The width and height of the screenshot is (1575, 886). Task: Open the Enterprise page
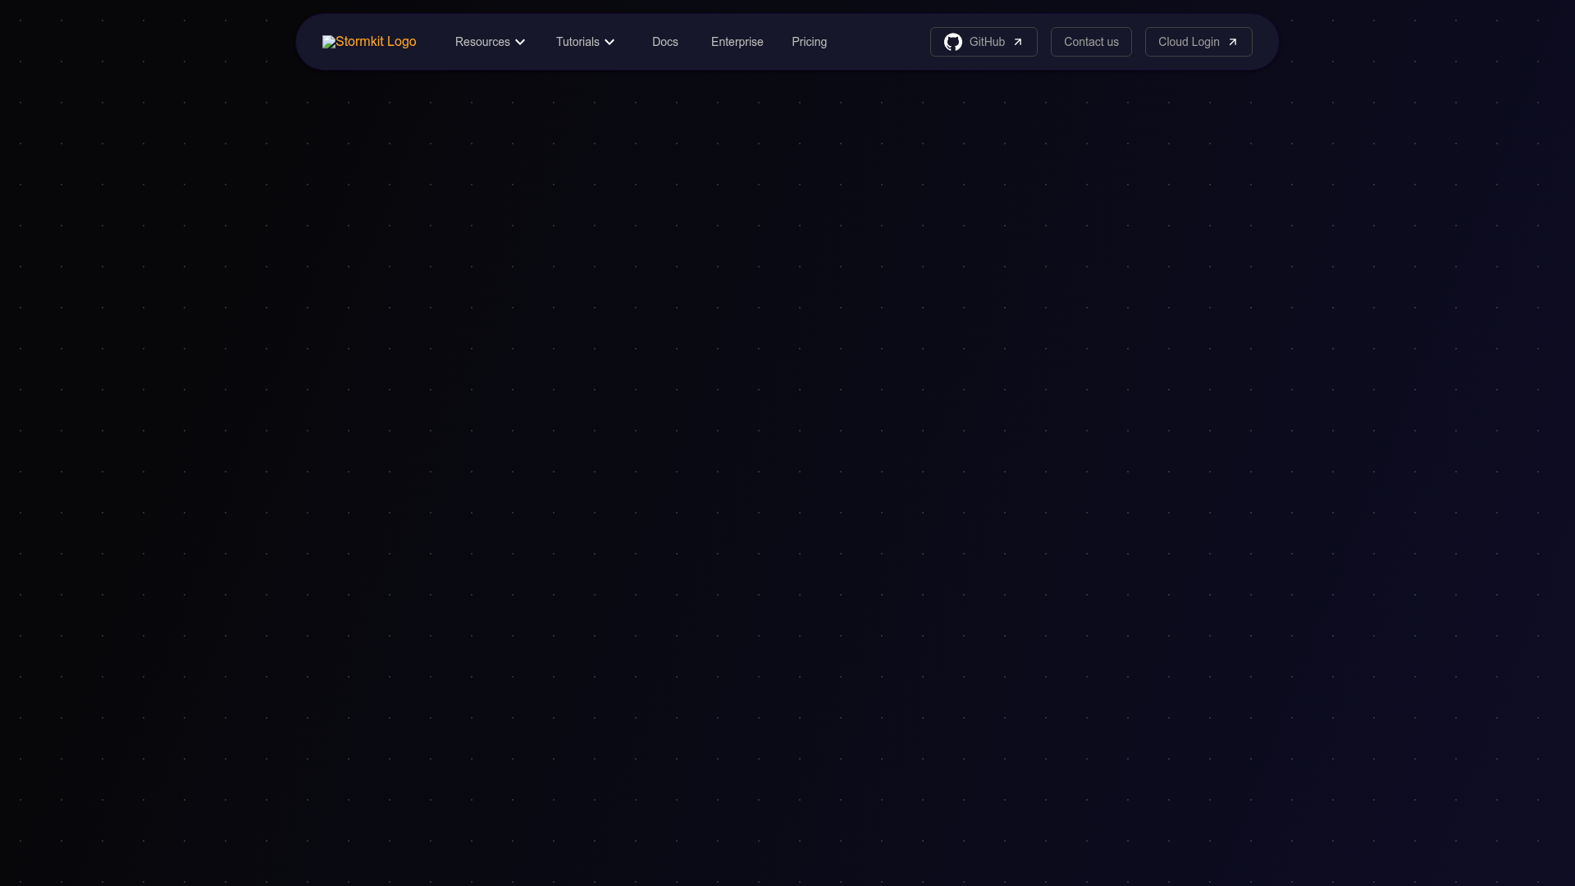tap(737, 42)
